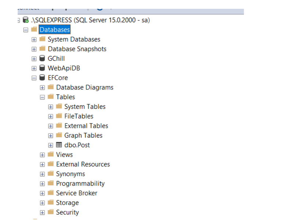This screenshot has height=223, width=288.
Task: Click the EFCore database cylinder icon
Action: 42,77
